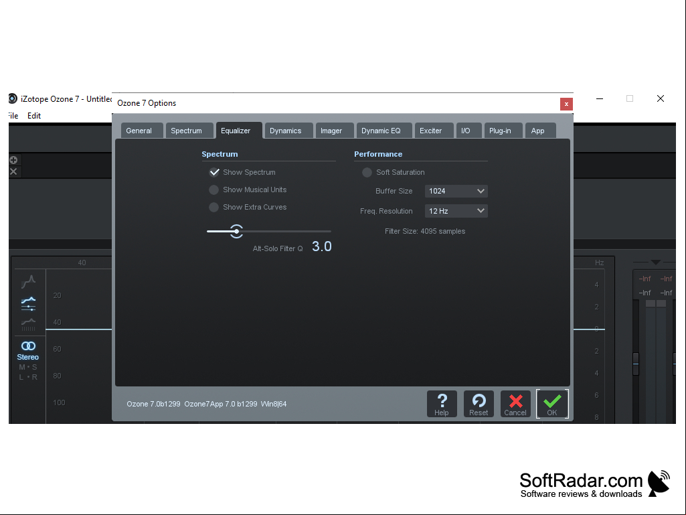The height and width of the screenshot is (515, 686).
Task: Uncheck the Show Spectrum checkbox
Action: coord(214,172)
